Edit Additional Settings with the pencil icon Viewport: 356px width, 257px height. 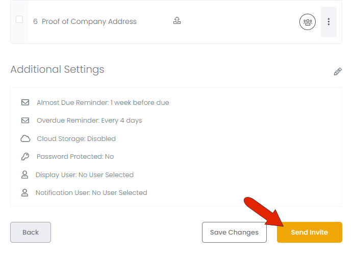(338, 72)
